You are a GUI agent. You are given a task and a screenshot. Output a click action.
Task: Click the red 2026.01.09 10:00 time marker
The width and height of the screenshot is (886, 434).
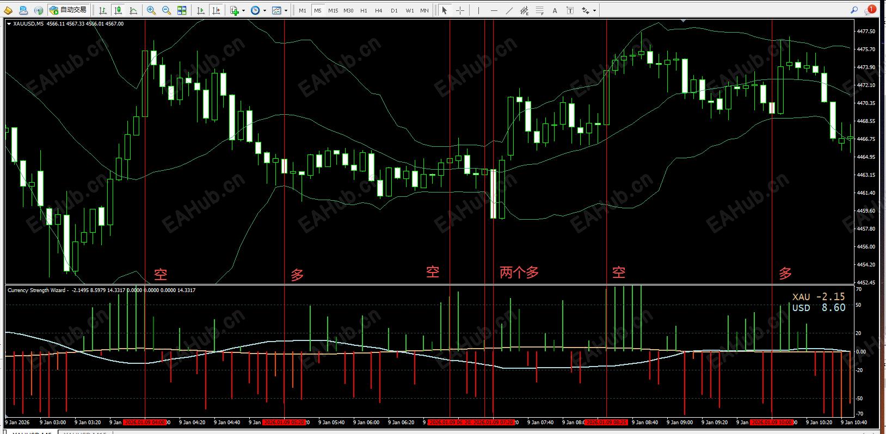[x=772, y=423]
